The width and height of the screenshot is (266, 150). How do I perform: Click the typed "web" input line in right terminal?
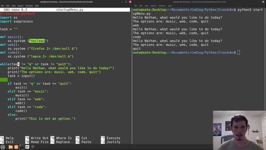(136, 25)
